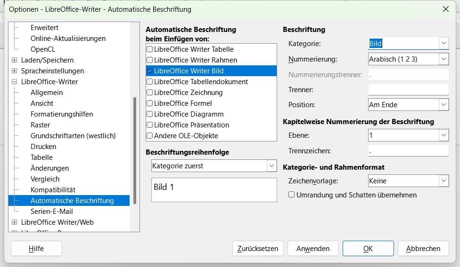Toggle Umrandung und Schatten übernehmen
Viewport: 460px width, 267px height.
coord(291,195)
